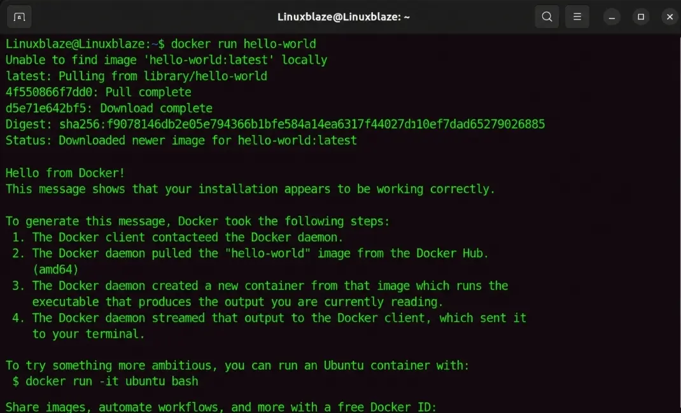Image resolution: width=681 pixels, height=413 pixels.
Task: Click the 'docker run -it ubuntu bash' command
Action: [111, 381]
